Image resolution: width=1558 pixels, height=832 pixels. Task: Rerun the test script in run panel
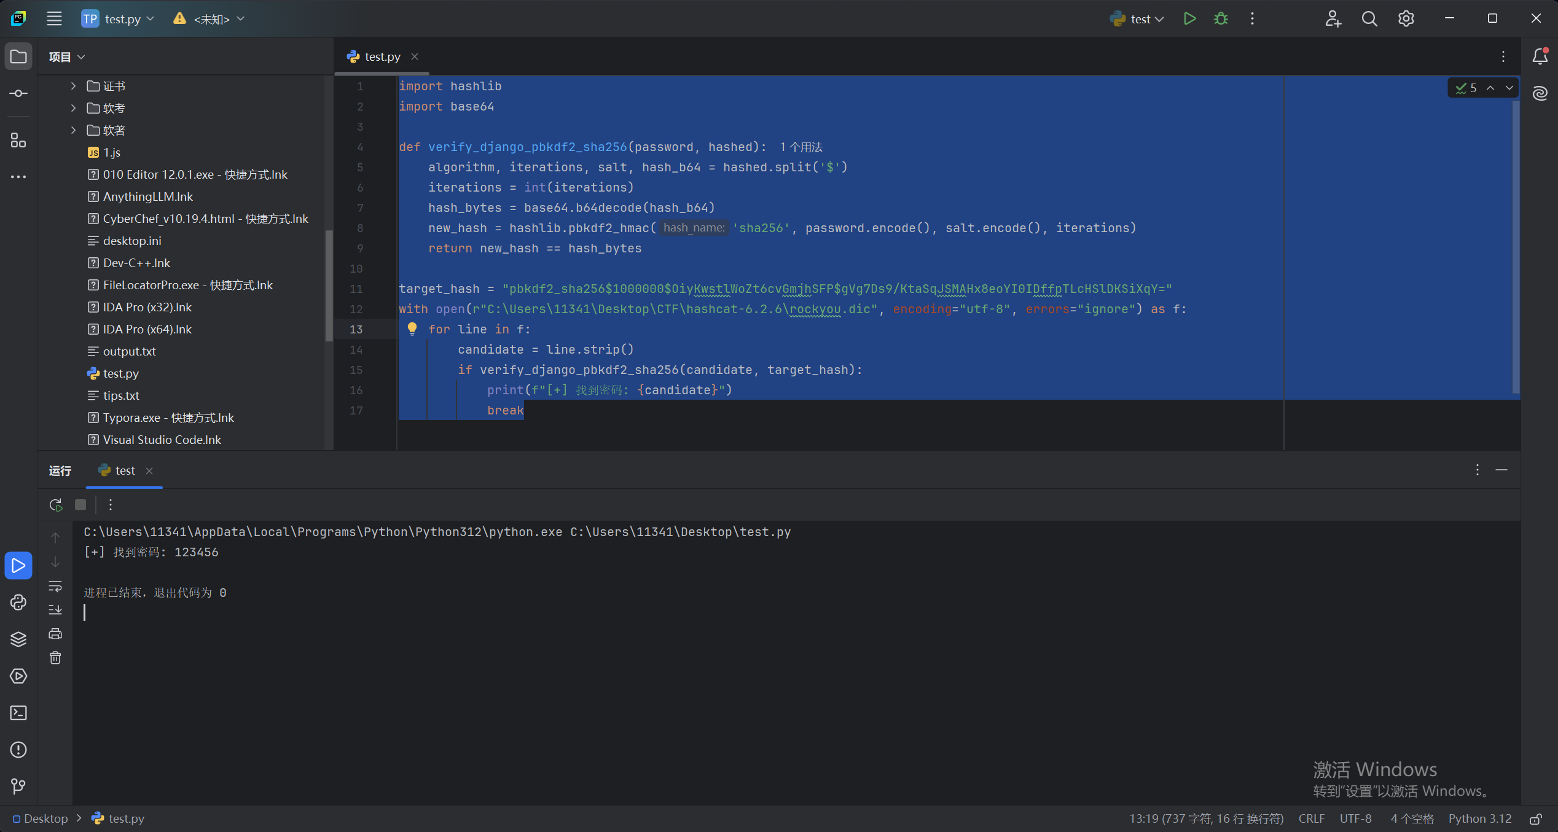point(56,505)
